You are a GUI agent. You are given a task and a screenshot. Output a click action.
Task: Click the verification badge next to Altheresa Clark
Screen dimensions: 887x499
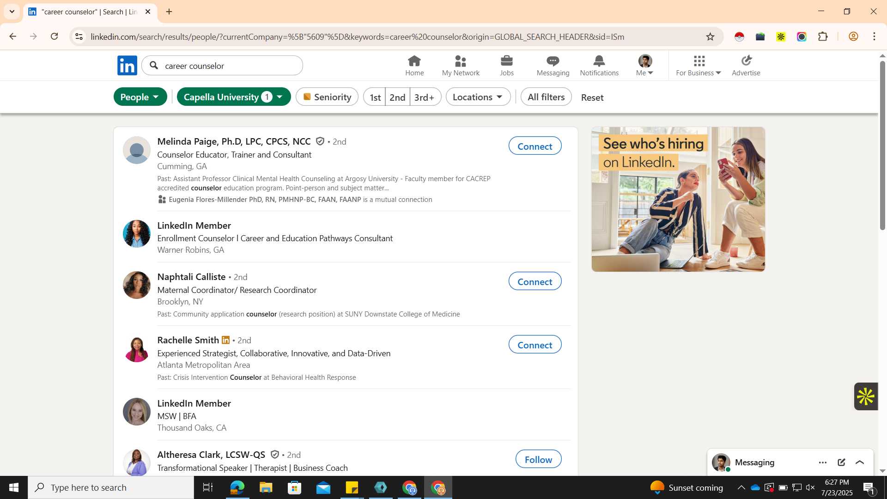point(275,455)
